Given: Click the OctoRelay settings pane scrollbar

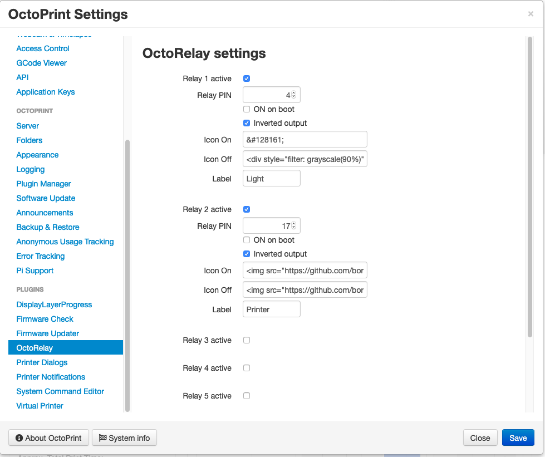Looking at the screenshot, I should click(530, 186).
